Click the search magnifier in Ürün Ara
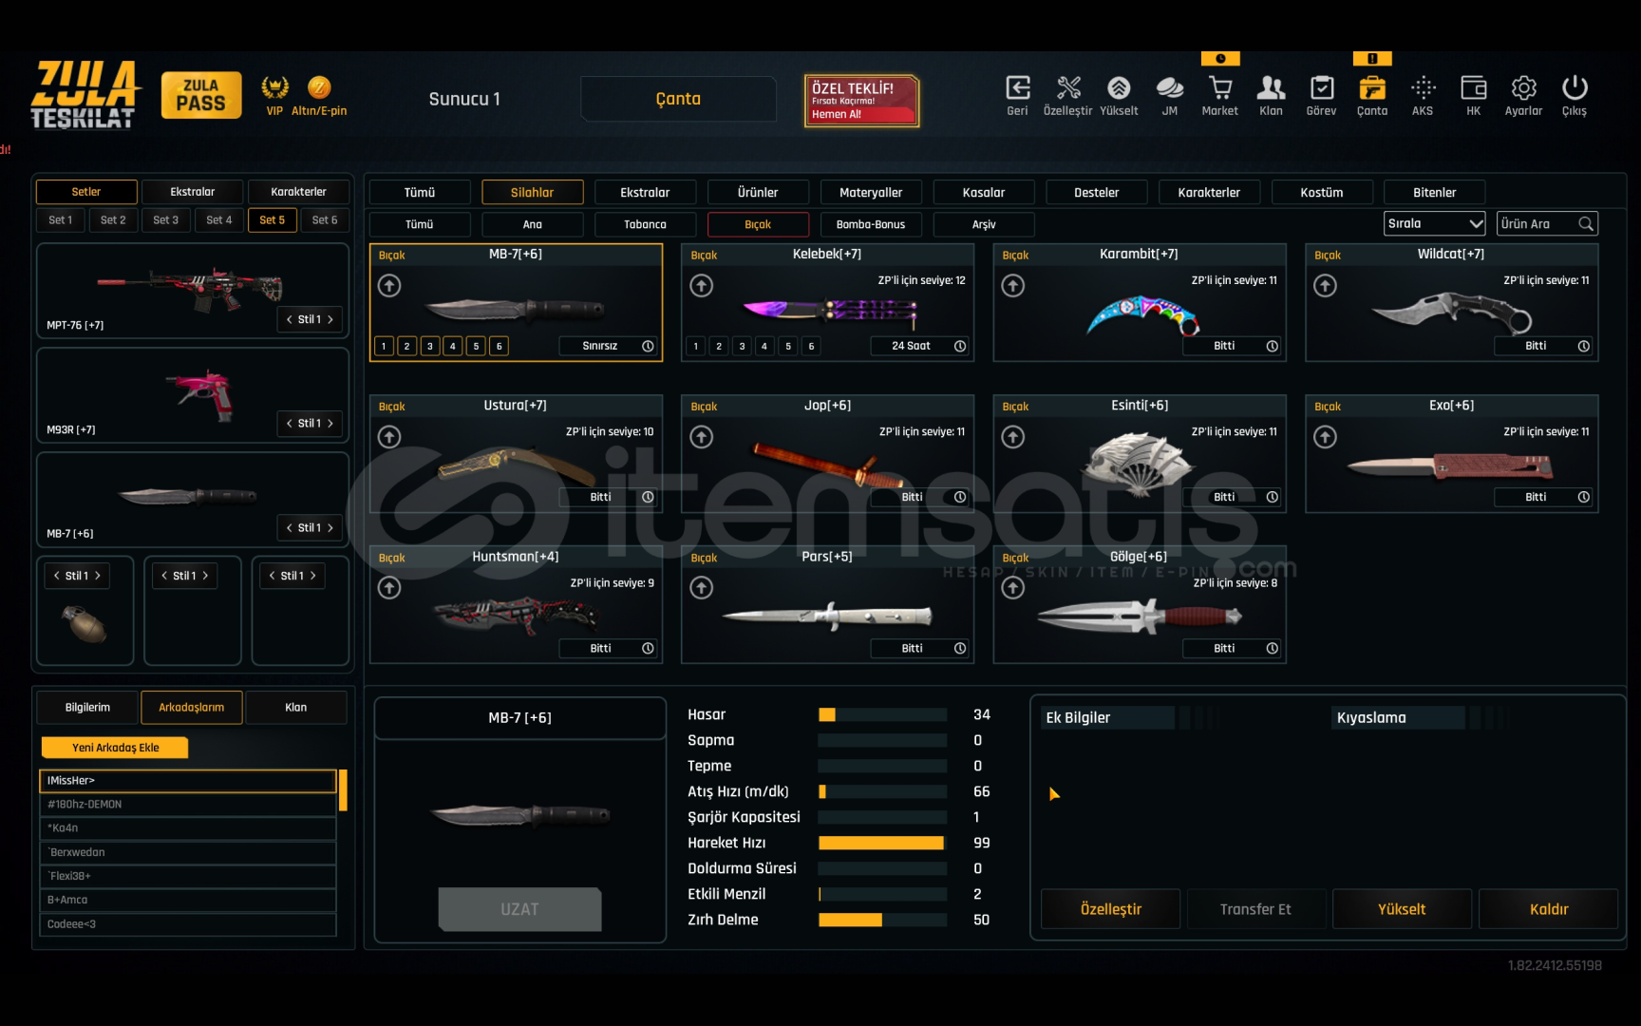The image size is (1641, 1026). pyautogui.click(x=1585, y=224)
